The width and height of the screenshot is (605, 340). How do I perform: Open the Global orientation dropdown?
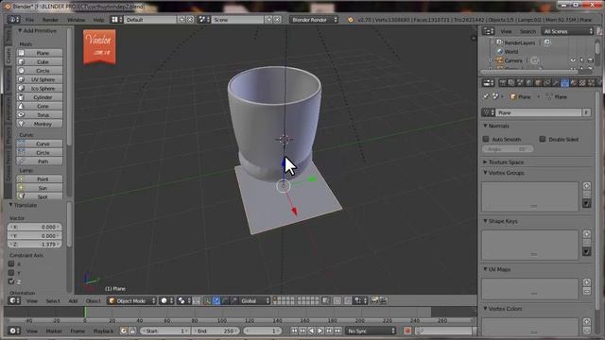254,300
